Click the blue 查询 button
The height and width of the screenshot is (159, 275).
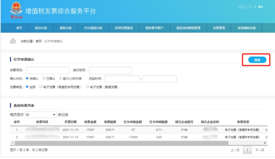coord(257,60)
